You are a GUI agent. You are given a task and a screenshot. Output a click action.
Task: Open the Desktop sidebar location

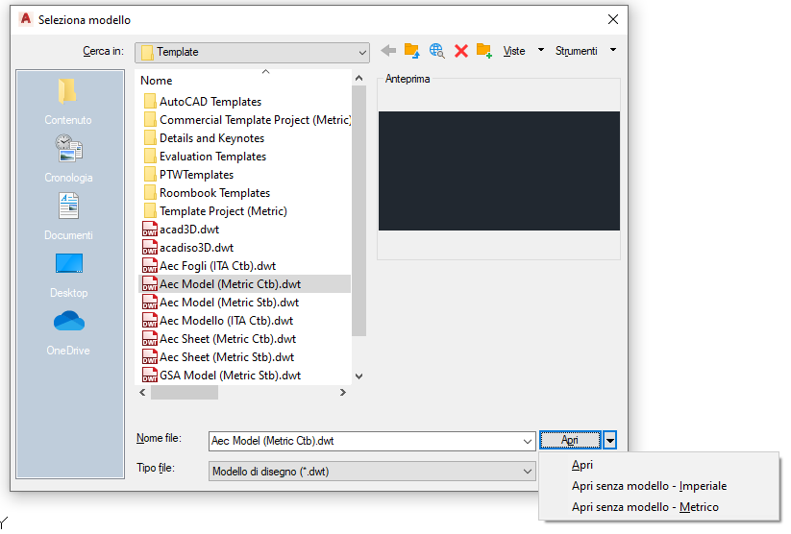point(68,276)
